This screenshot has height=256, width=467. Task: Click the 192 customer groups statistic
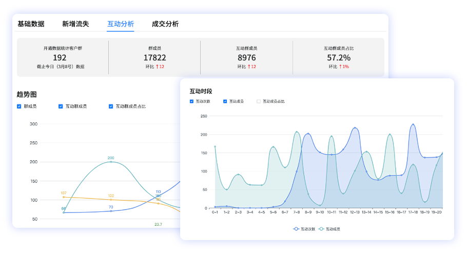[x=60, y=58]
